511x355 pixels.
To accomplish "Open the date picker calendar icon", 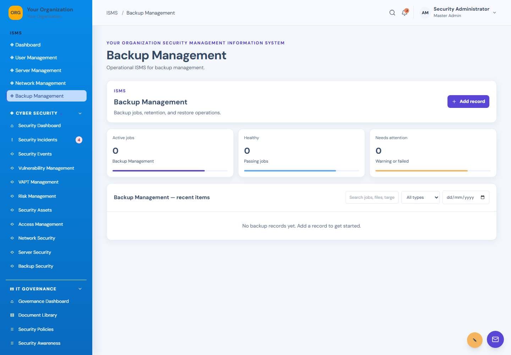I will 483,197.
